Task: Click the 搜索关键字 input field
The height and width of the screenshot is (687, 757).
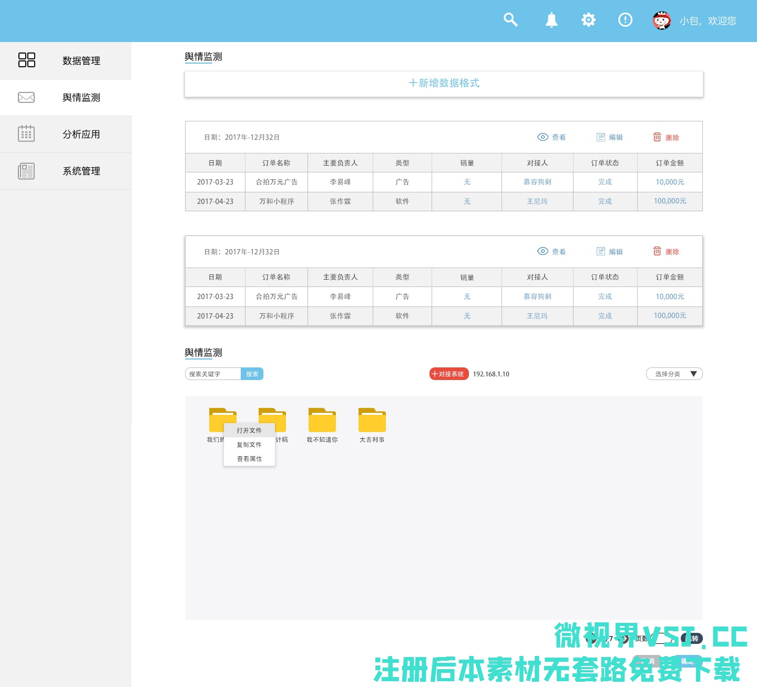Action: (213, 374)
